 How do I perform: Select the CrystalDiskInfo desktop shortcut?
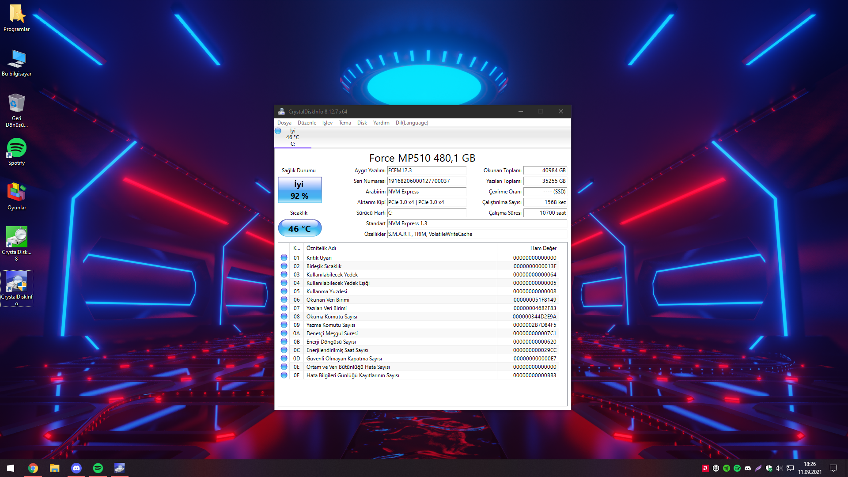coord(17,288)
